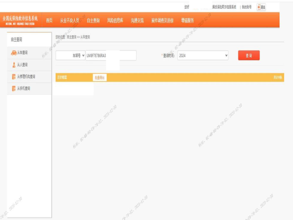Open the 增值服务 navigation tab
Viewport: 293px width, 220px height.
click(x=188, y=21)
